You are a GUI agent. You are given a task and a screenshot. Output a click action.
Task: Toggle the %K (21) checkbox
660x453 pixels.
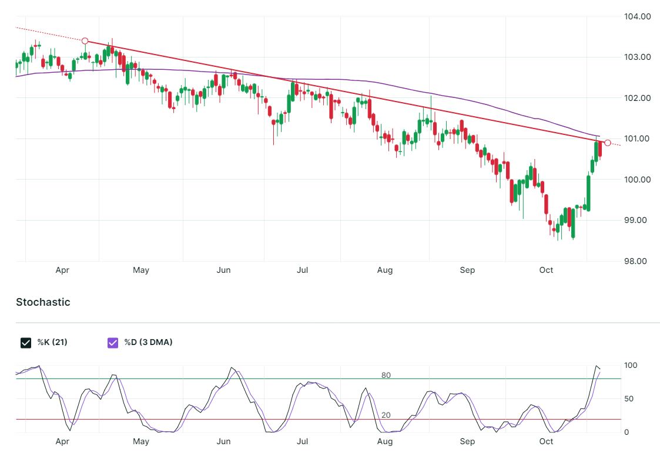tap(26, 343)
